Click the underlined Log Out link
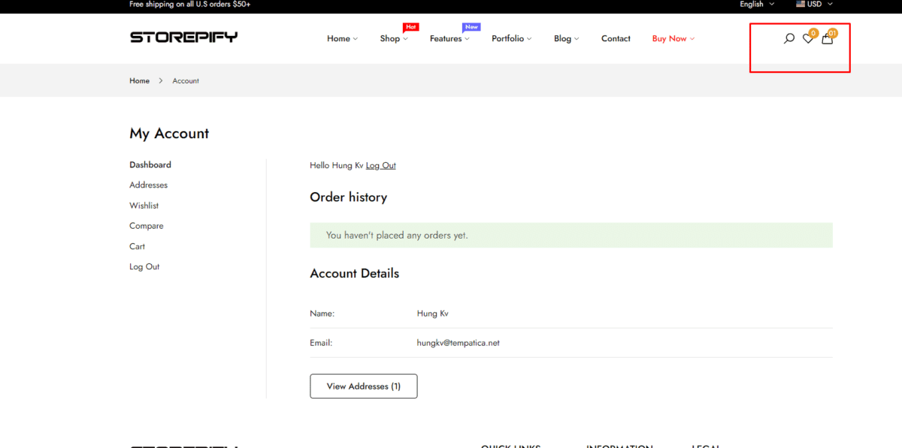 [x=380, y=166]
